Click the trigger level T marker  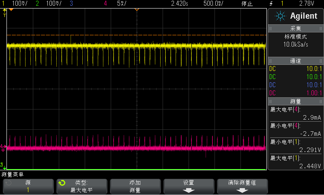coord(4,13)
